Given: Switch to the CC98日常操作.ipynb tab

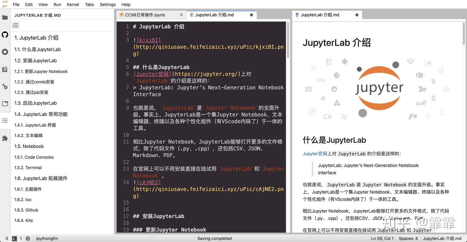Looking at the screenshot, I should pos(145,15).
